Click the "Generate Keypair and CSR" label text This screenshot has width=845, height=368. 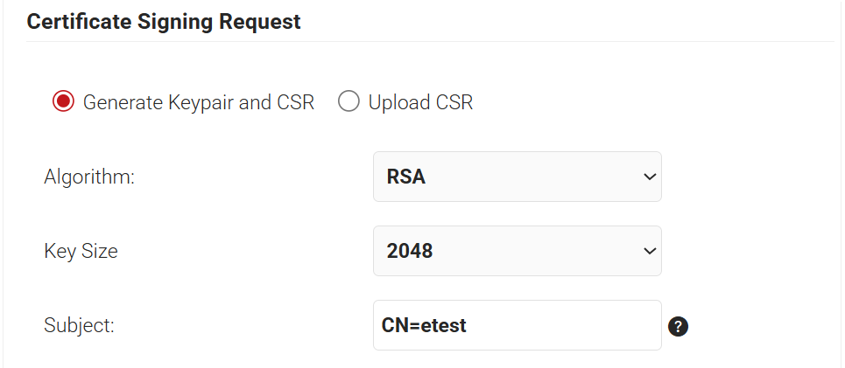[198, 102]
